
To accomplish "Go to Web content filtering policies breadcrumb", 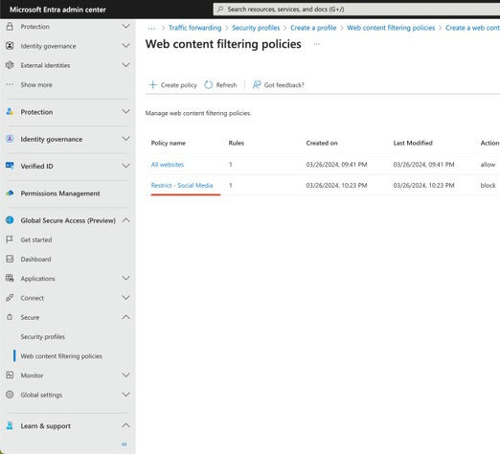I will click(x=391, y=28).
